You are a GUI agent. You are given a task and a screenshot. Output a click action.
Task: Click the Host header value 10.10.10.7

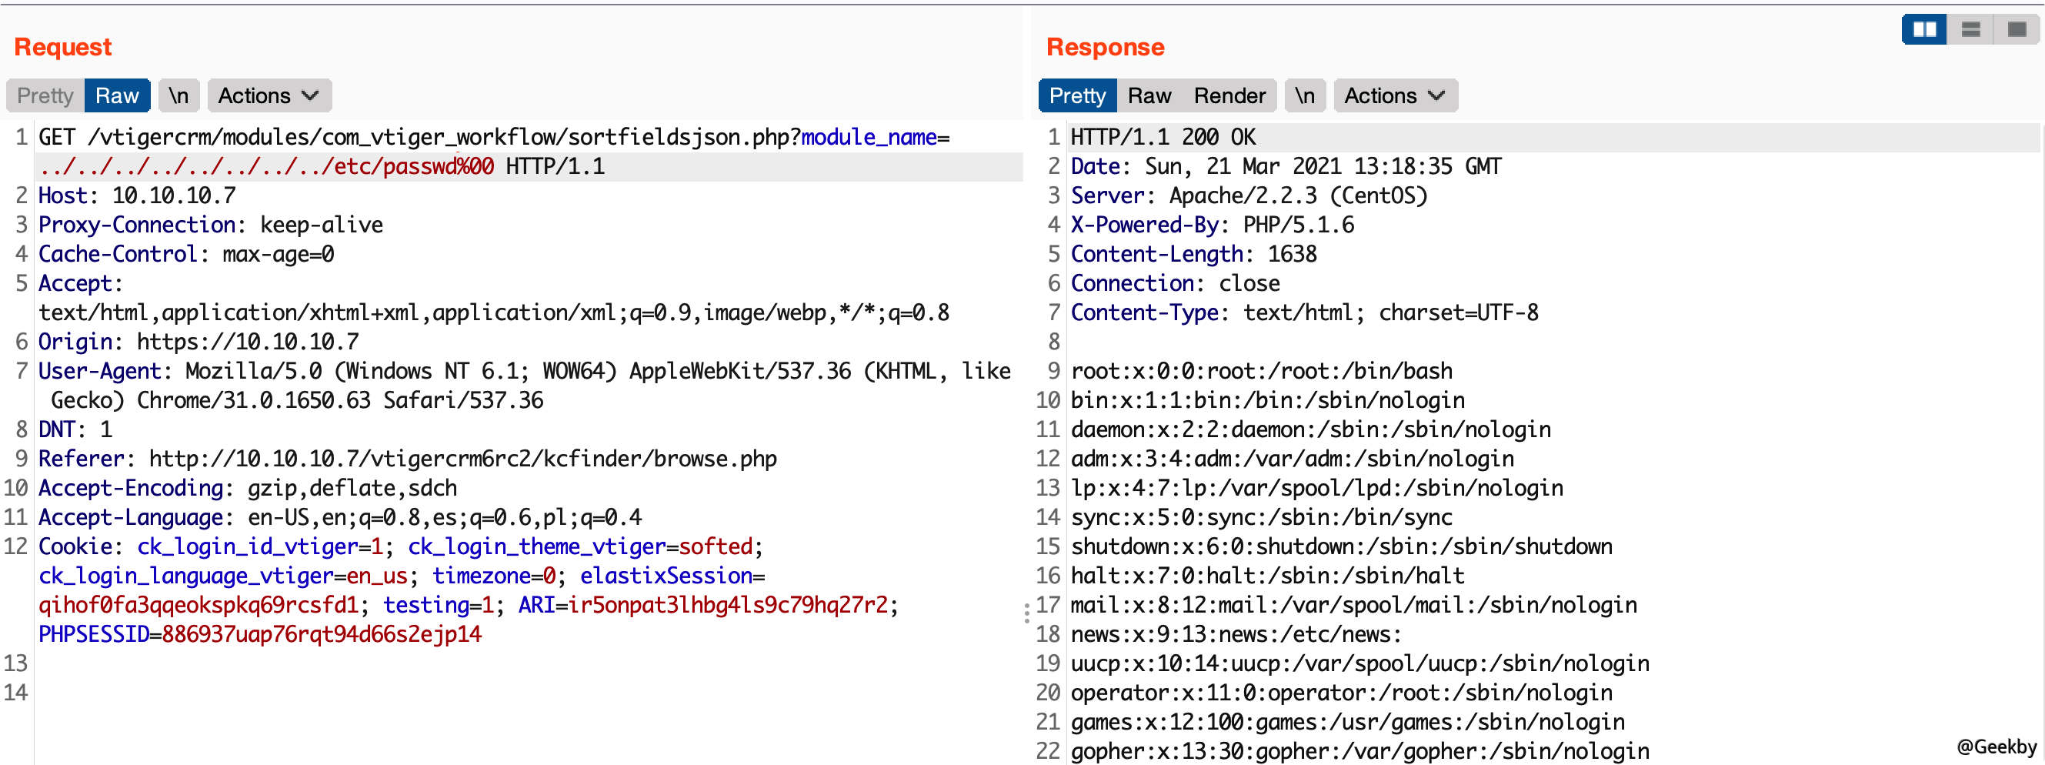pos(173,196)
